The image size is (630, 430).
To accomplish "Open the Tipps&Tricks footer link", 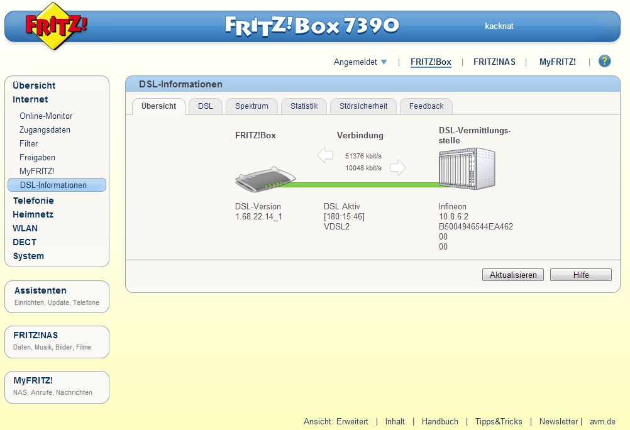I will 499,422.
